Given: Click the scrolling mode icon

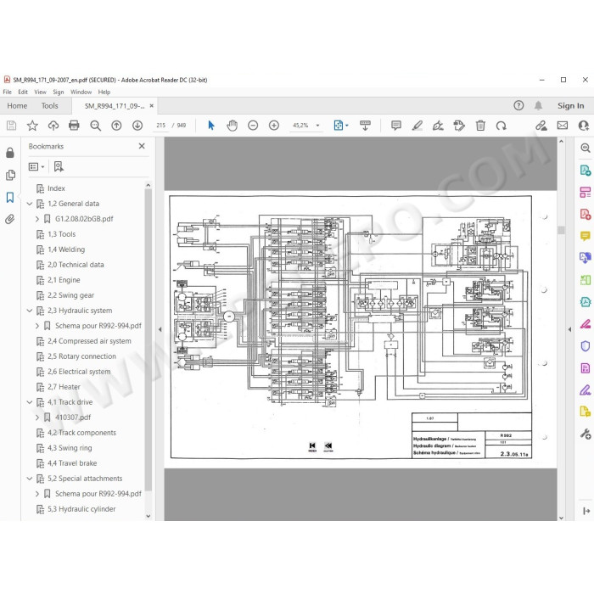Looking at the screenshot, I should (365, 126).
